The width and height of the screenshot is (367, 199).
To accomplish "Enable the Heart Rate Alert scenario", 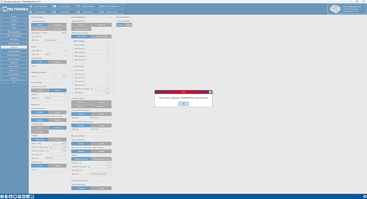I will pyautogui.click(x=128, y=25).
